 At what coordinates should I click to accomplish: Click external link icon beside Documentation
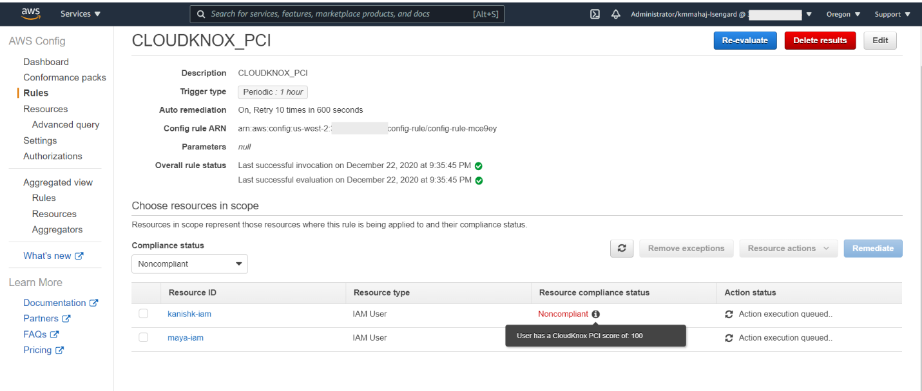pyautogui.click(x=94, y=303)
